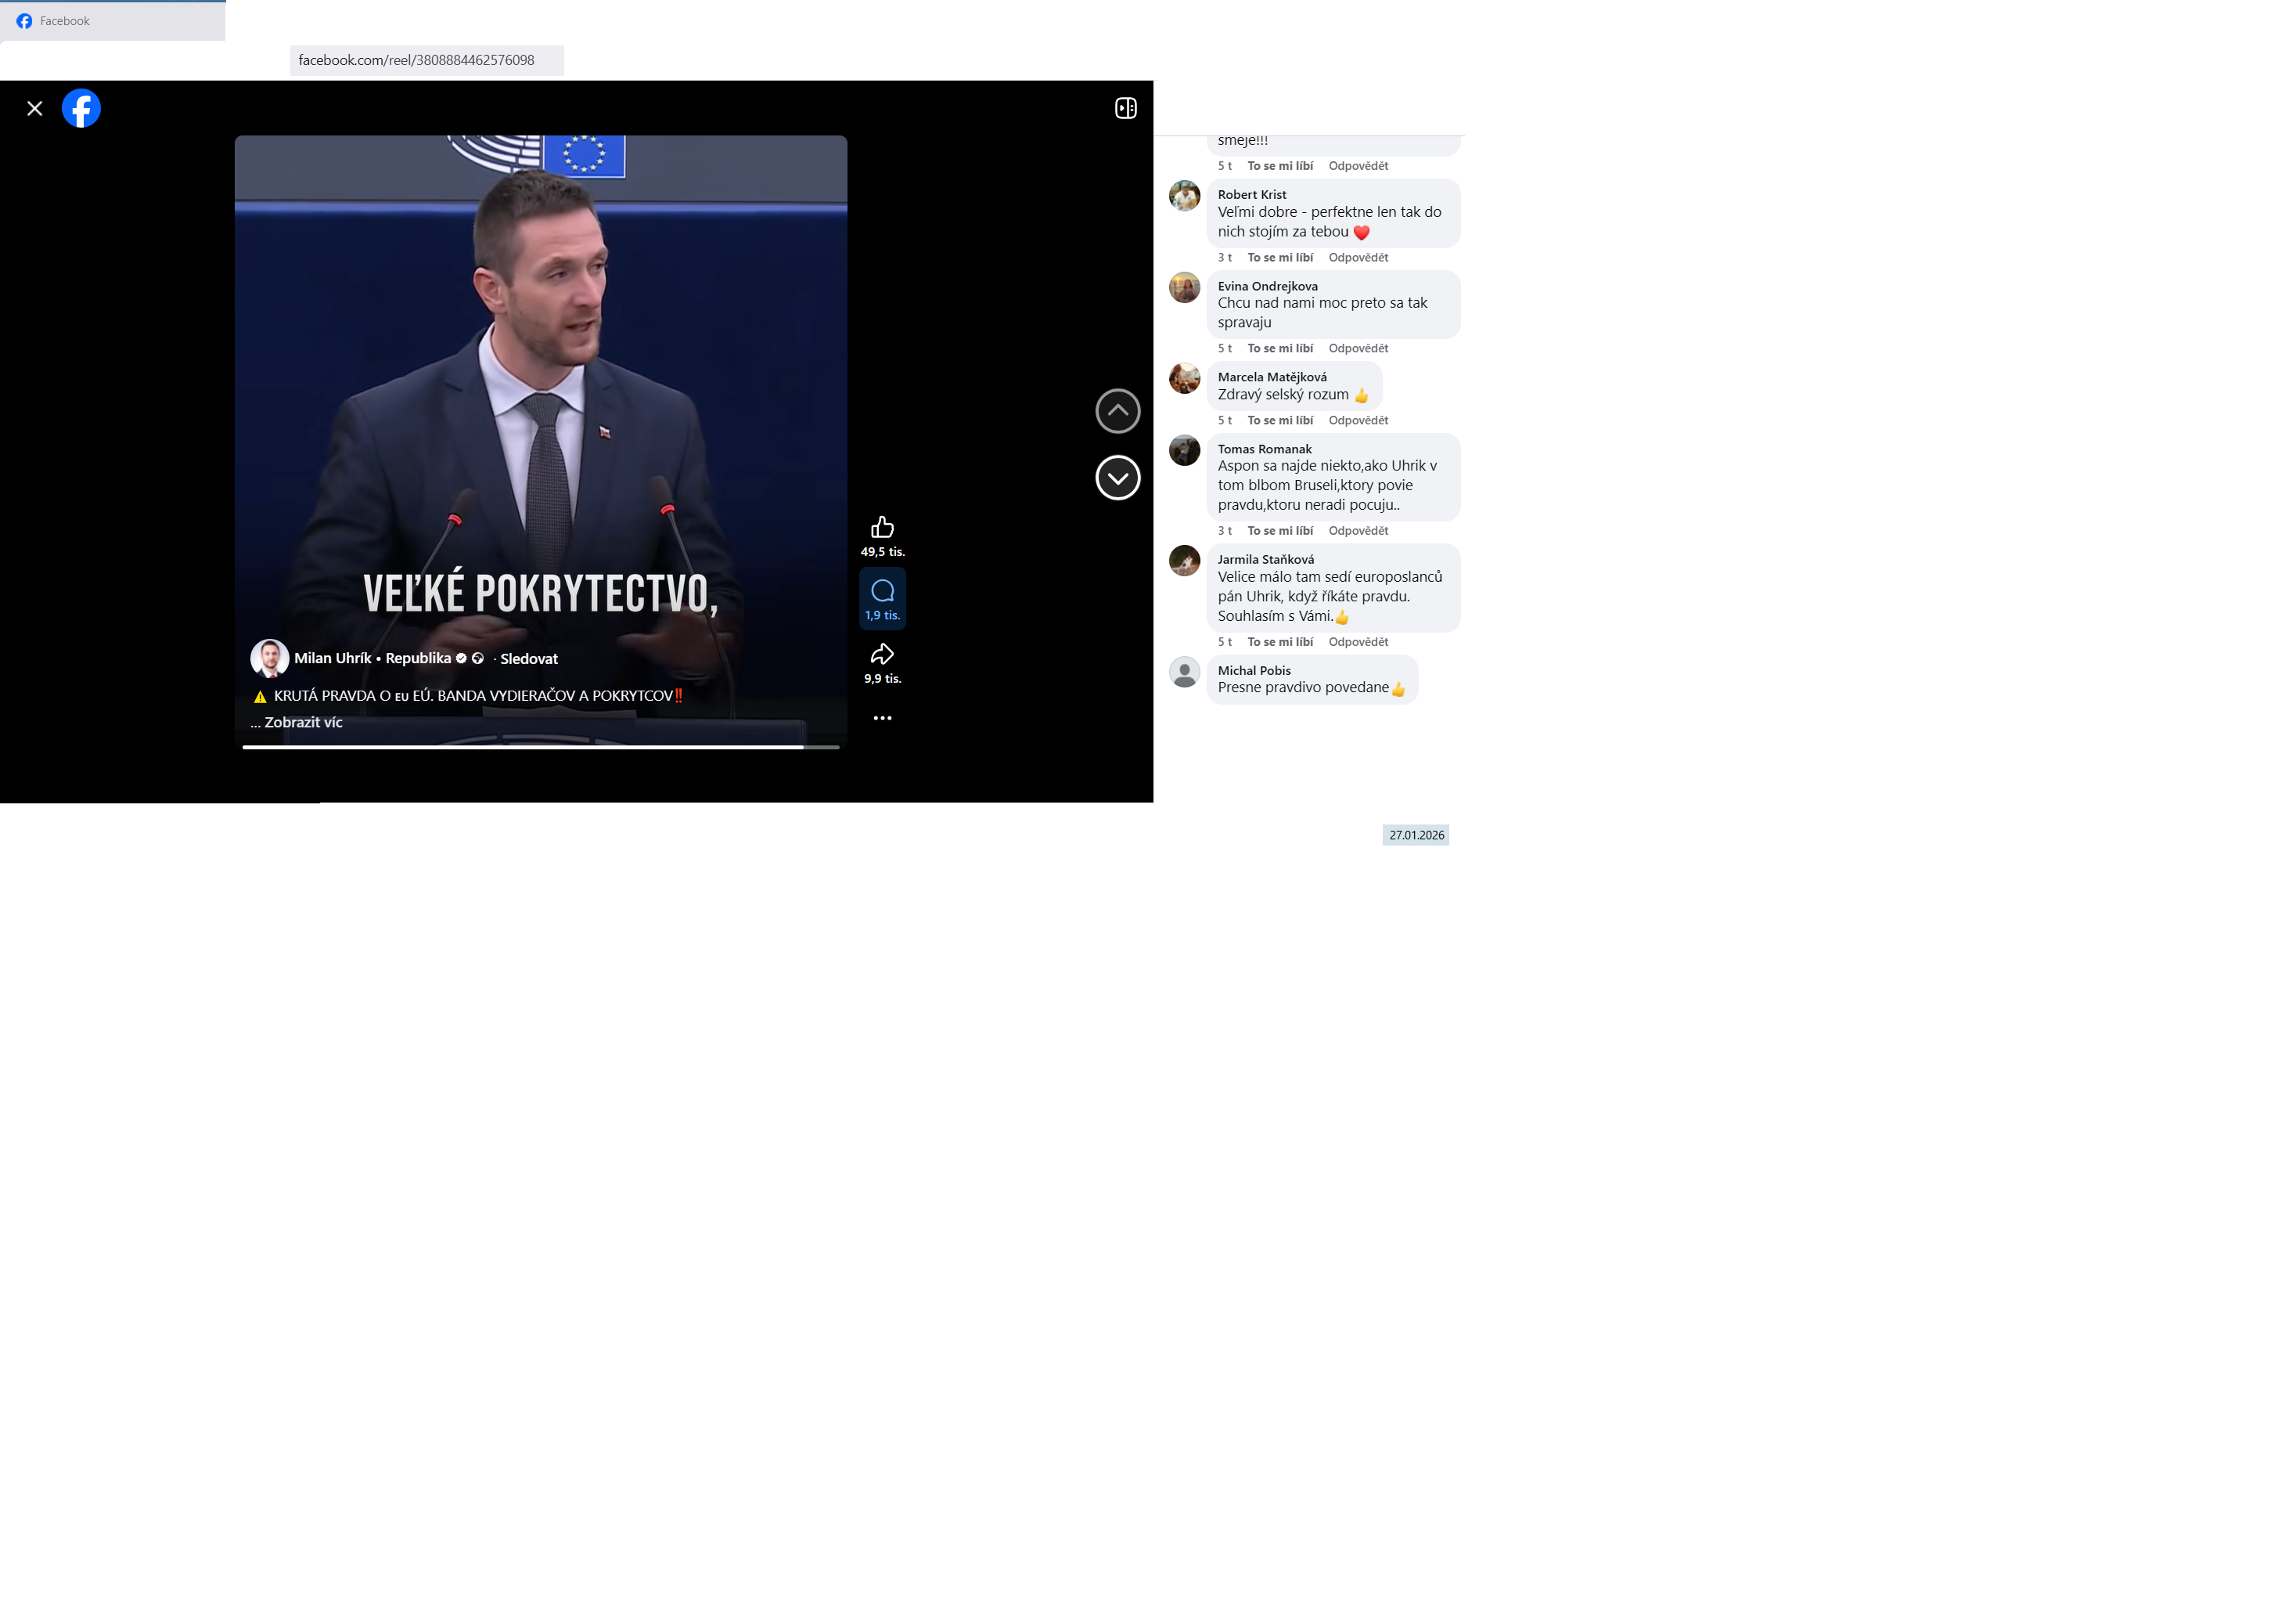
Task: Click the share arrow icon
Action: (882, 655)
